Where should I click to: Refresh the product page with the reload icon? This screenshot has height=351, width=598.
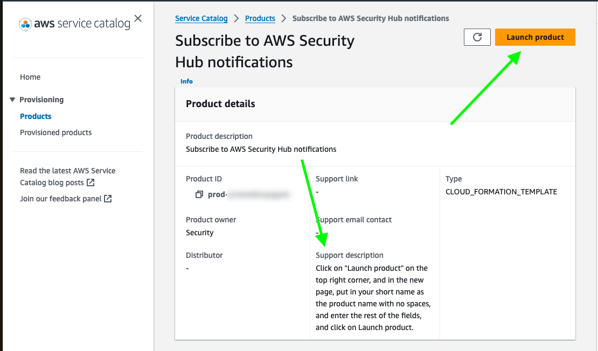[x=477, y=37]
